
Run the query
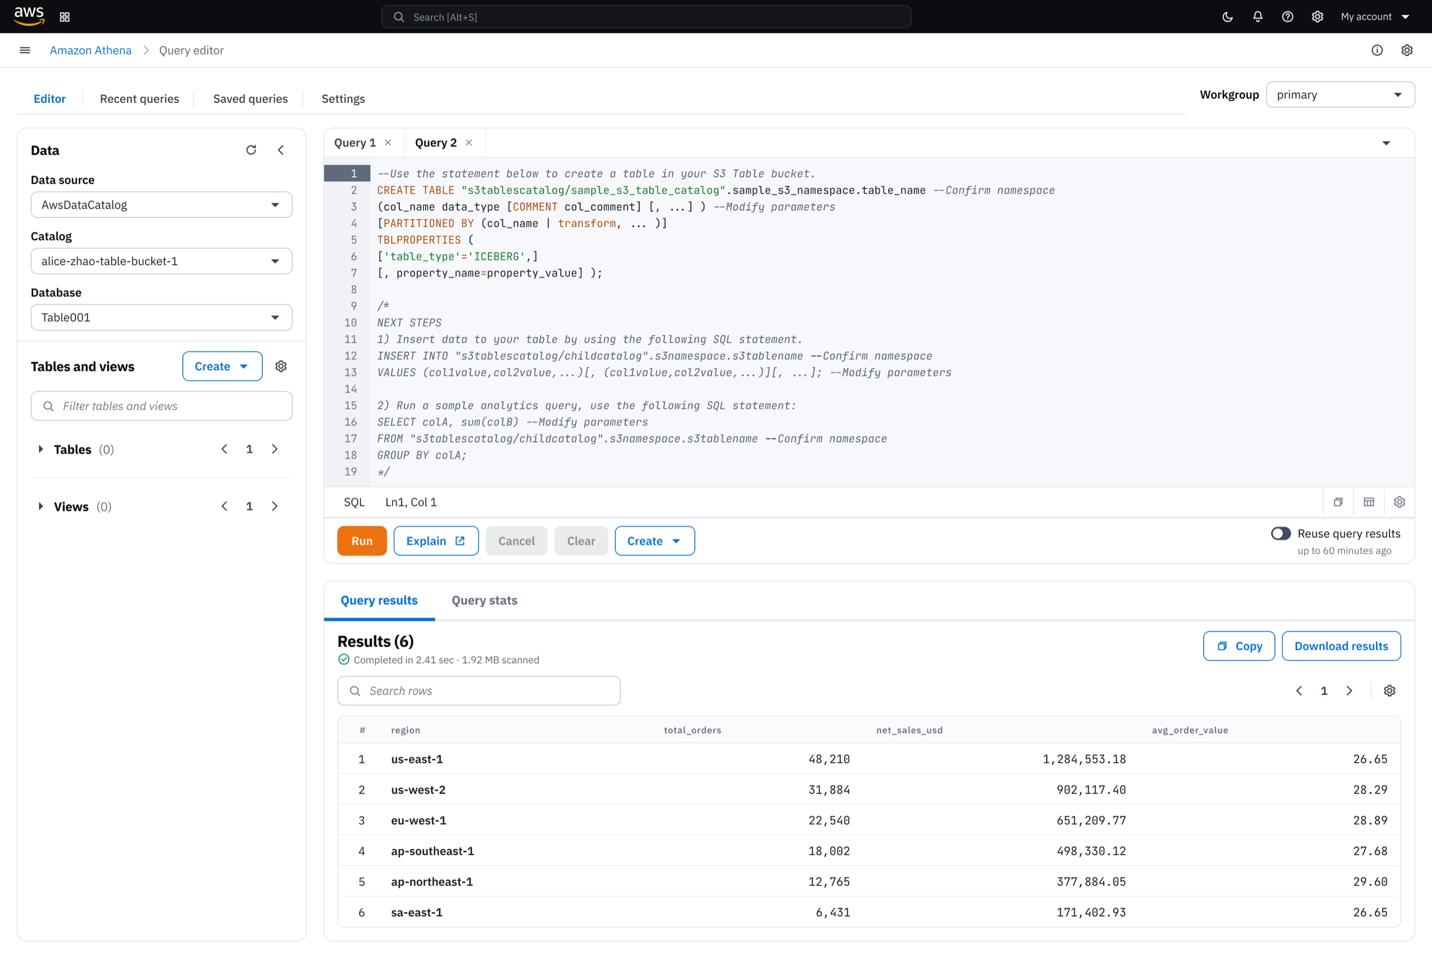[x=362, y=541]
